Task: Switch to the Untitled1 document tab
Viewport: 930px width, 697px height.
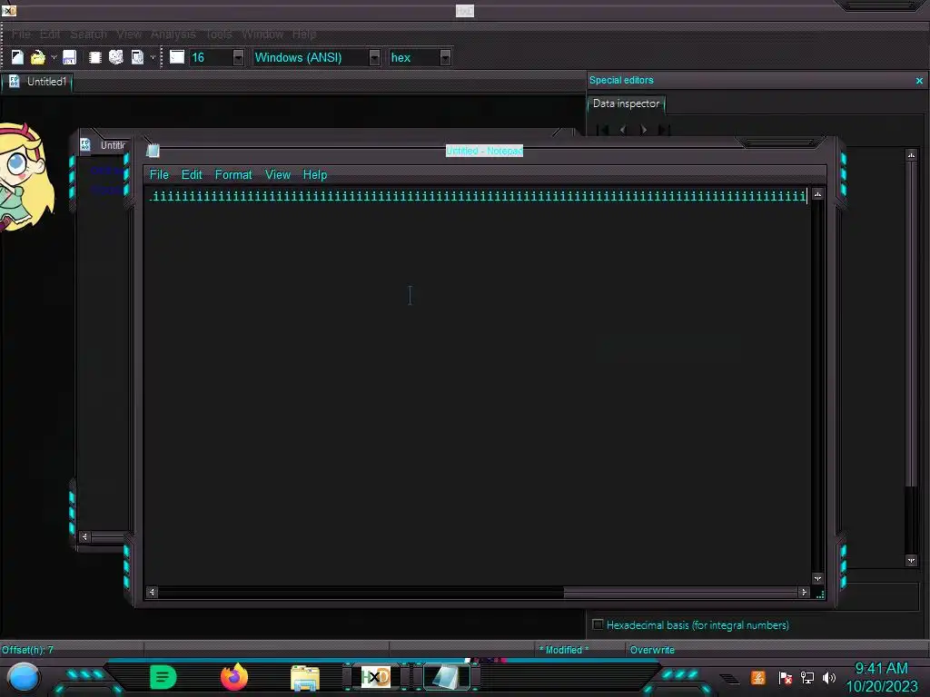Action: point(38,82)
